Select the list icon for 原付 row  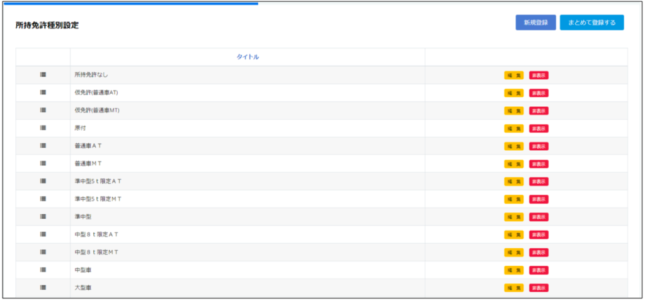tap(43, 128)
